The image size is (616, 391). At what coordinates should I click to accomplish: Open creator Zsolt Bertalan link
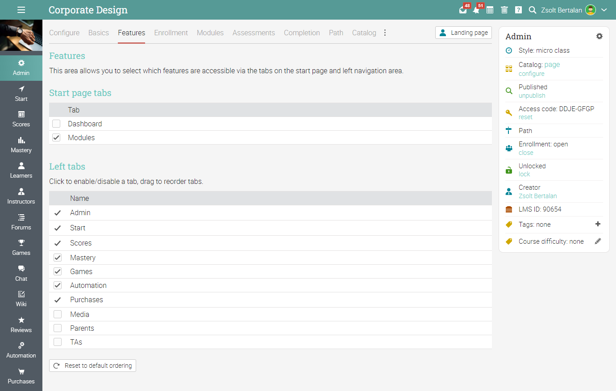(x=538, y=196)
